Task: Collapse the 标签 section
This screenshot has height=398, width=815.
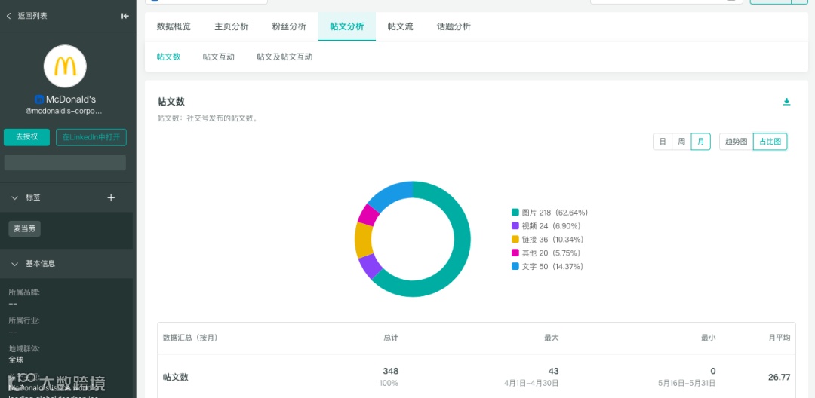Action: click(x=14, y=197)
